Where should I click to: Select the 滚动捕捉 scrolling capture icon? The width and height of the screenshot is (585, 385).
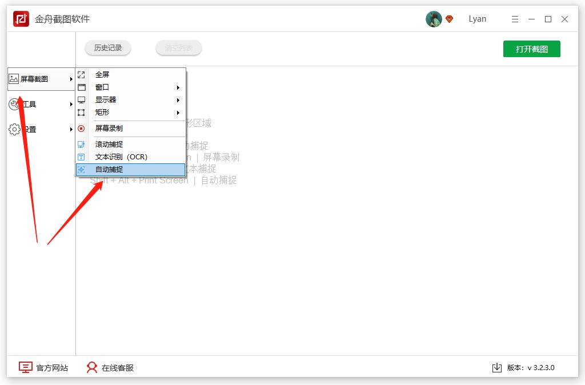81,144
